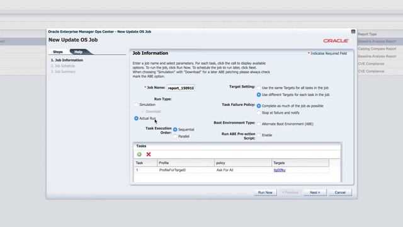Click the policy column header
This screenshot has height=227, width=403.
coord(243,163)
